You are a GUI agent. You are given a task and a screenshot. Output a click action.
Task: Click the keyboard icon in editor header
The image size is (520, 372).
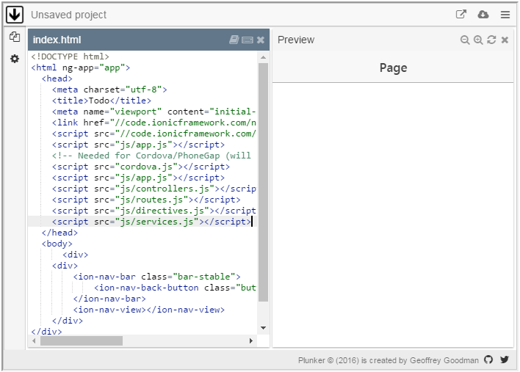248,40
